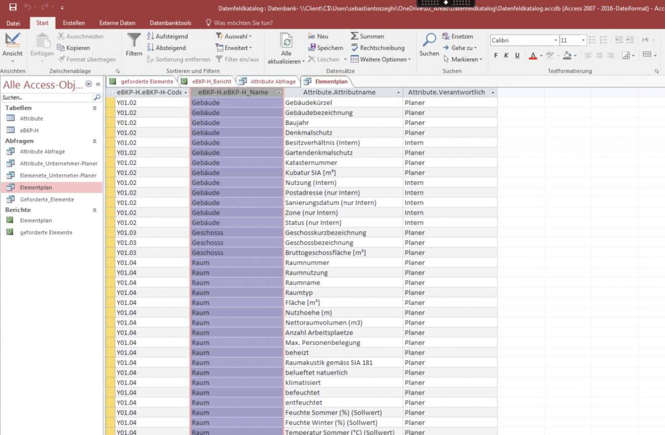Open Suchen binoculars search tool
This screenshot has width=665, height=435.
429,41
